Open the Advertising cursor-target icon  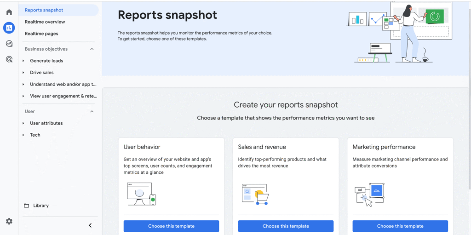point(9,59)
